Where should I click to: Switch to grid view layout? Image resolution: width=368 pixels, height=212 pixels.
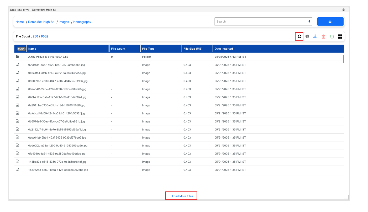click(340, 36)
